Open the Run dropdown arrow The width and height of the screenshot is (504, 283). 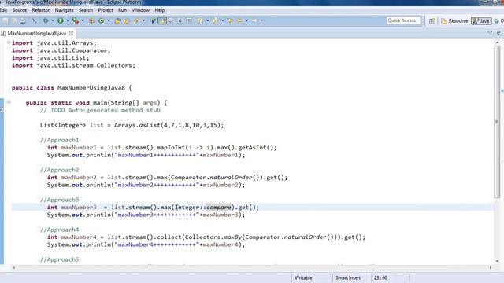click(x=68, y=20)
